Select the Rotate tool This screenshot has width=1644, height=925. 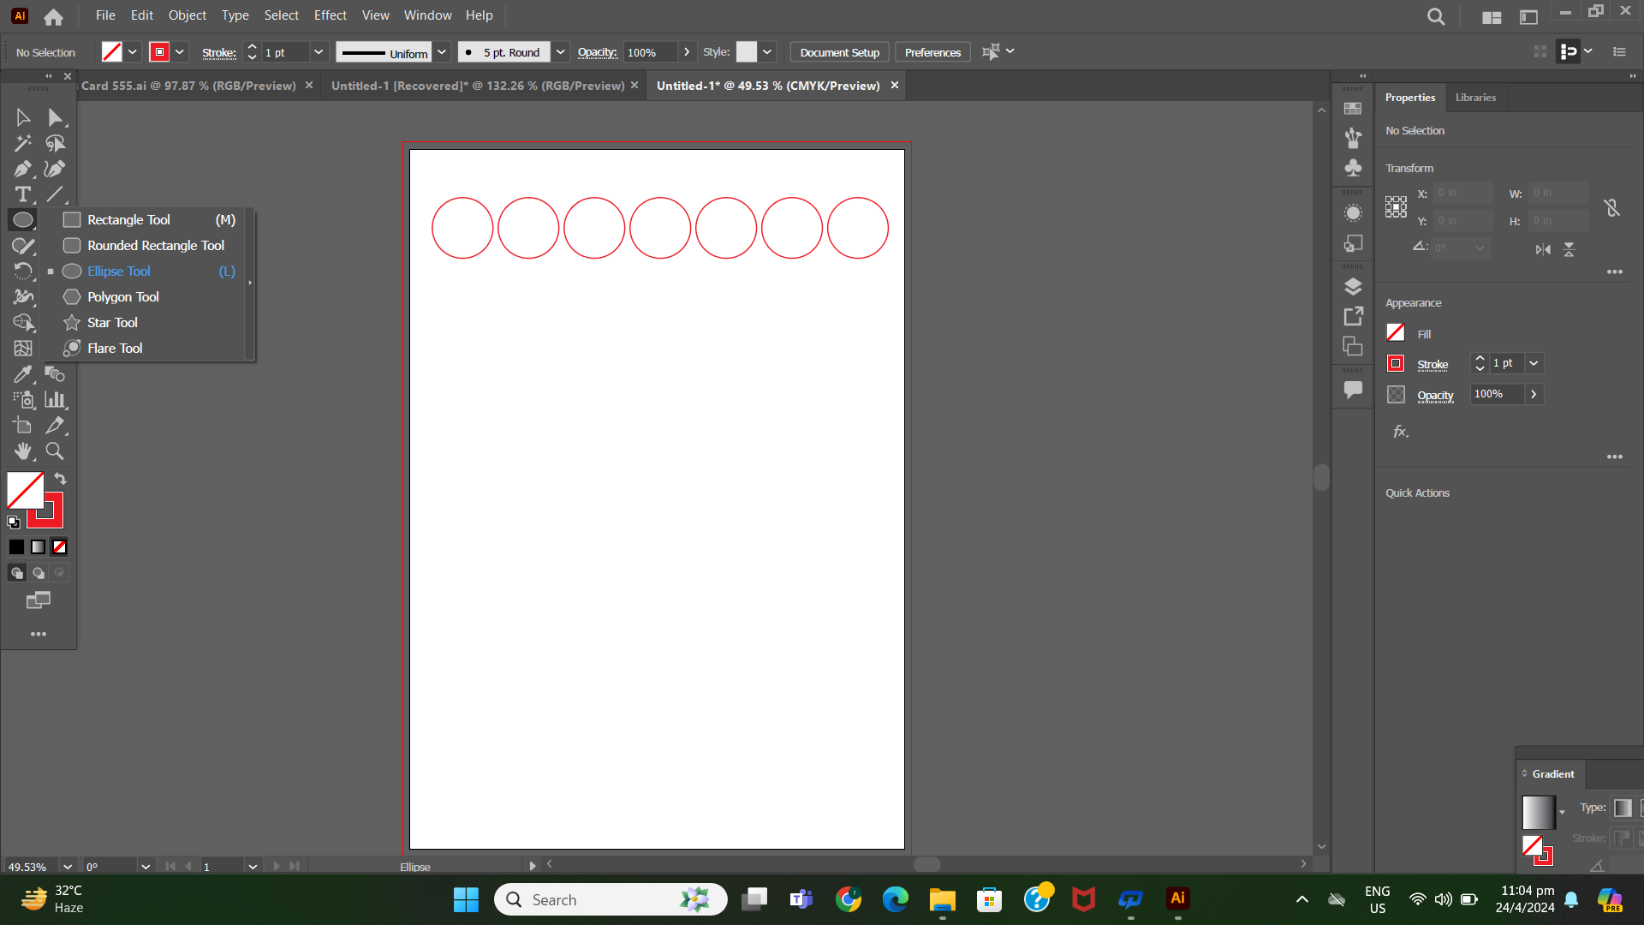[x=23, y=272]
